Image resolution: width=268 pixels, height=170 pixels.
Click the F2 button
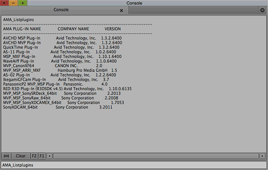click(34, 156)
